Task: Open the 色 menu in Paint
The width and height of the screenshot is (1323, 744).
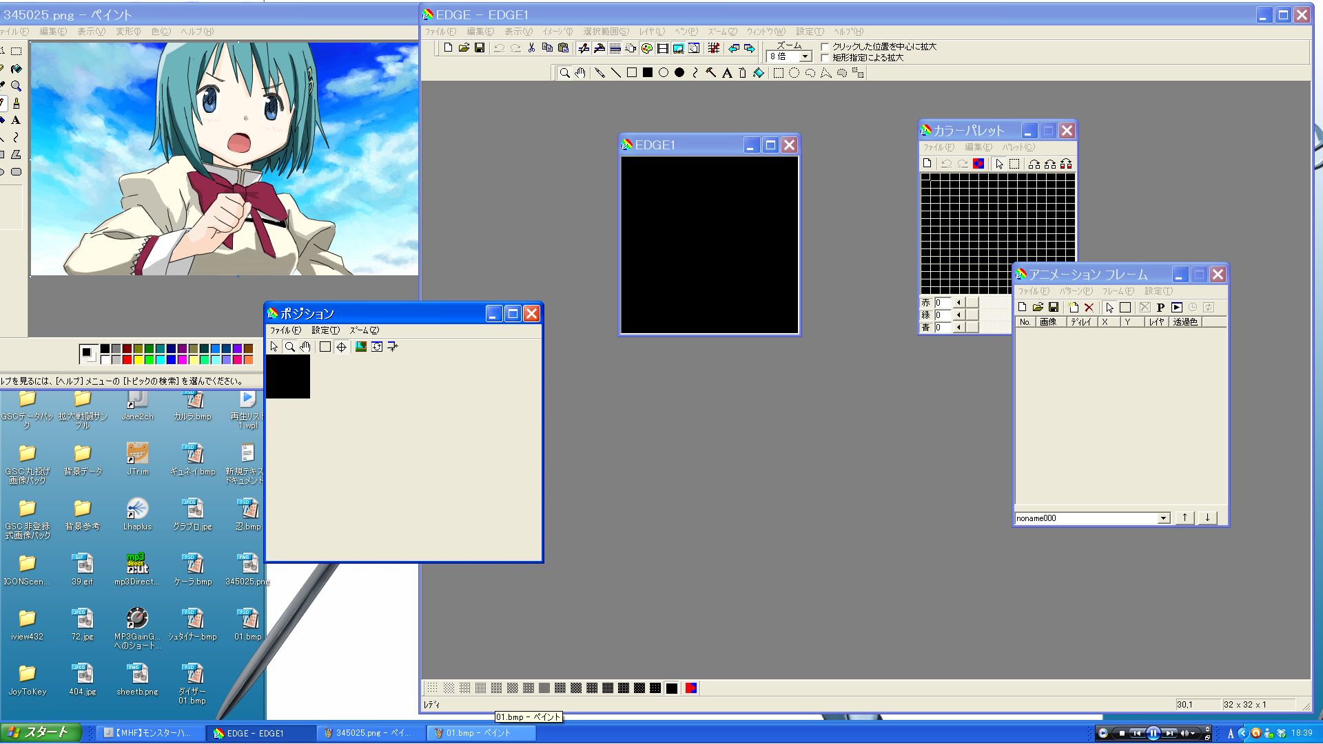Action: pyautogui.click(x=161, y=32)
